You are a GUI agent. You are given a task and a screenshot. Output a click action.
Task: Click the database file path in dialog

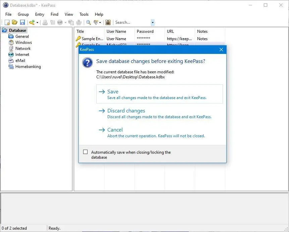click(x=130, y=77)
